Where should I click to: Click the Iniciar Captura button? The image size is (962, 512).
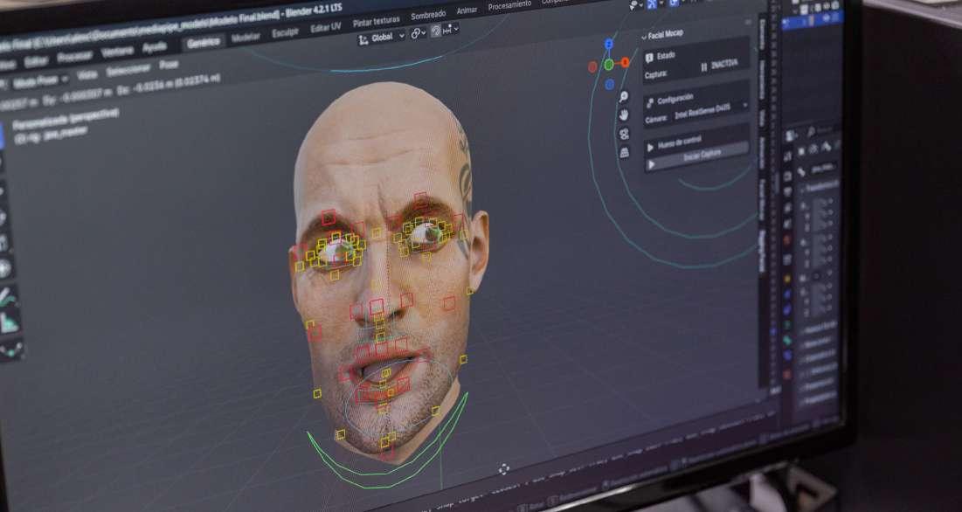(696, 157)
